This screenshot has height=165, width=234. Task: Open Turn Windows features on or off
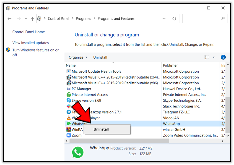pyautogui.click(x=35, y=52)
